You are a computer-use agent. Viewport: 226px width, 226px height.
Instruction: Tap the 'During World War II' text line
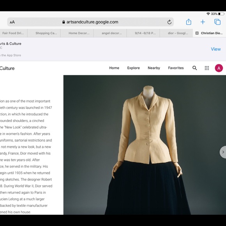coord(26,186)
